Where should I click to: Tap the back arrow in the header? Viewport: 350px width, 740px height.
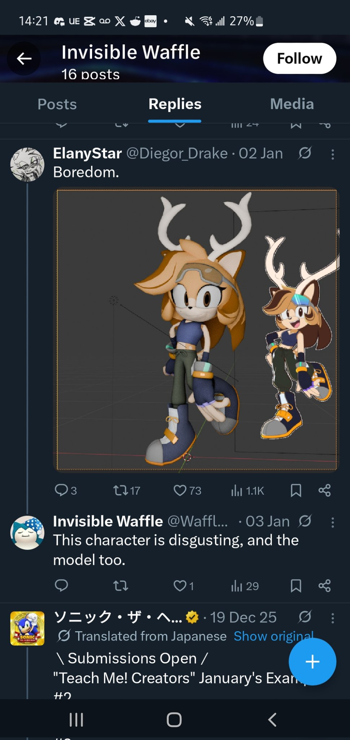click(x=24, y=58)
